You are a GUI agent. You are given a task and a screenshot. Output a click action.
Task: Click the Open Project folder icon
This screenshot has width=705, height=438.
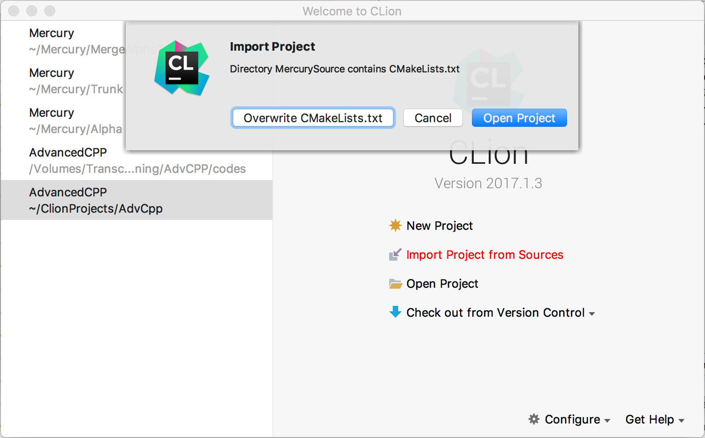pos(395,284)
